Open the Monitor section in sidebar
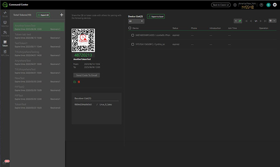This screenshot has height=167, width=280. [5, 23]
